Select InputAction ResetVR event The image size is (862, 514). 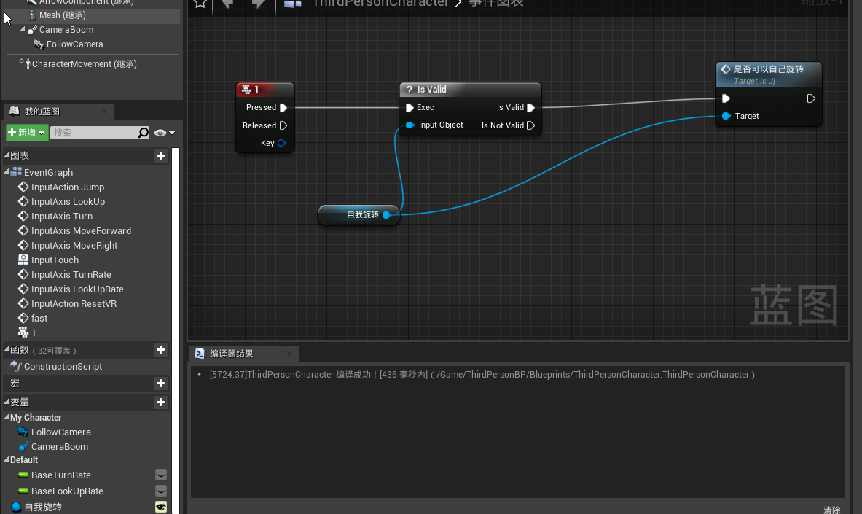coord(74,304)
